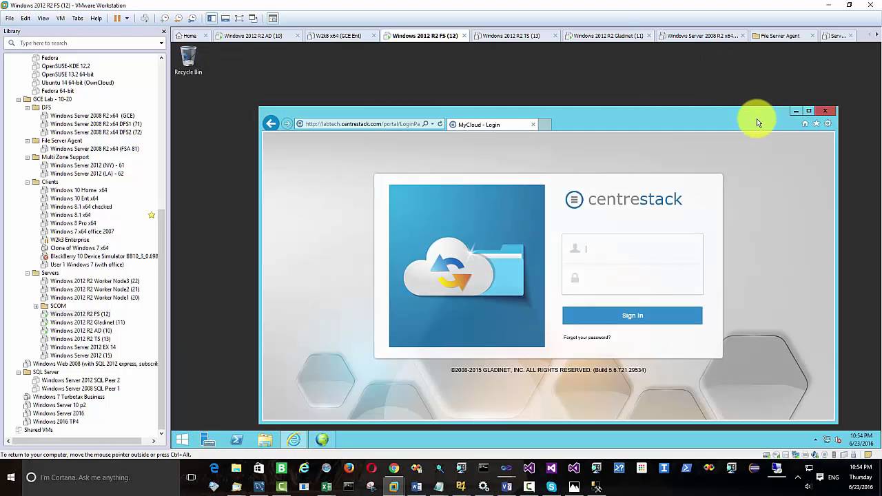Click the username input field
This screenshot has width=882, height=496.
[x=633, y=249]
